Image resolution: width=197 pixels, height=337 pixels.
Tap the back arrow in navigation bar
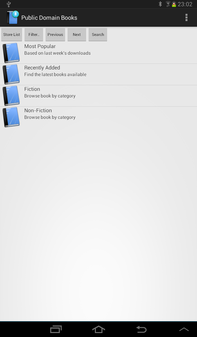tap(142, 329)
